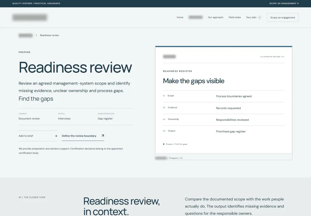311x216 pixels.
Task: Click the blurred breadcrumb parent link
Action: 26,35
